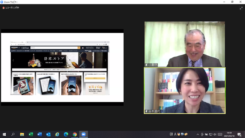
Task: Show hidden system tray icons chevron
Action: (x=198, y=135)
